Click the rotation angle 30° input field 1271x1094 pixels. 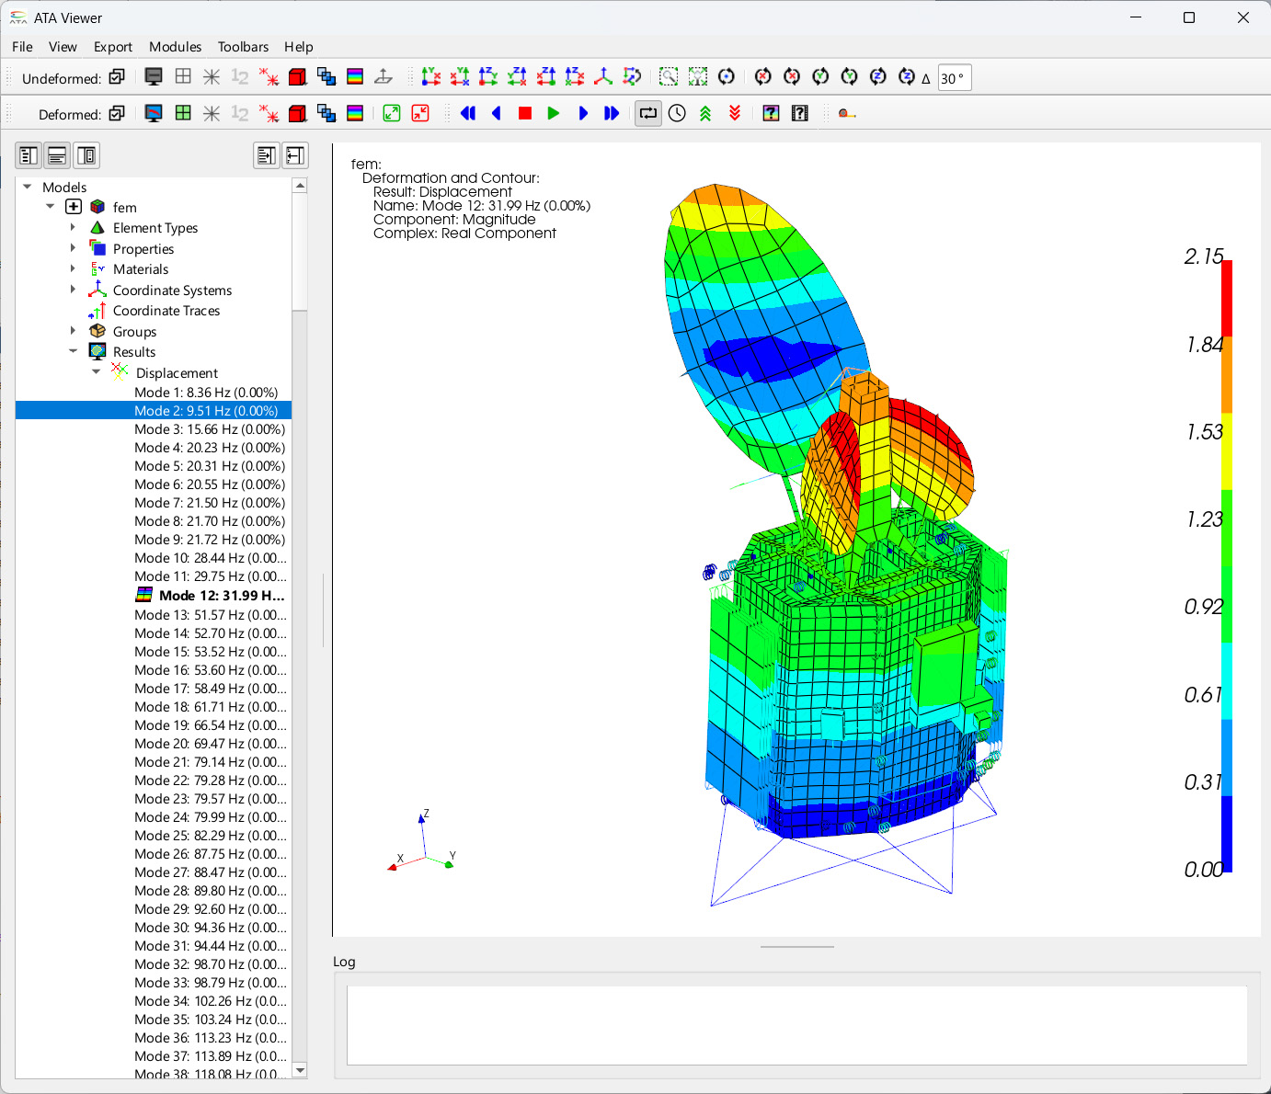[954, 78]
